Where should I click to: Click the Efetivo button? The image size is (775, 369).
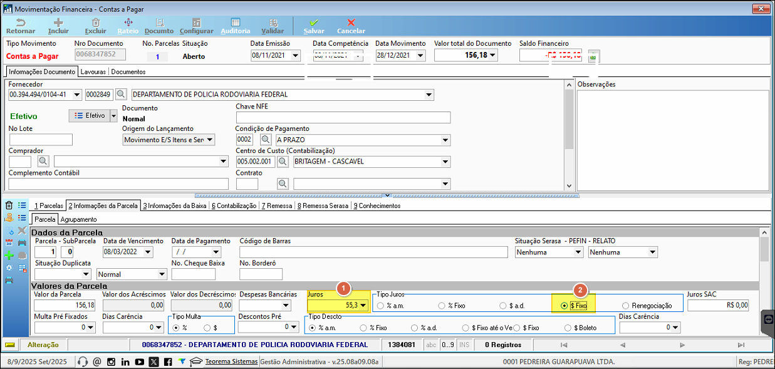click(88, 116)
